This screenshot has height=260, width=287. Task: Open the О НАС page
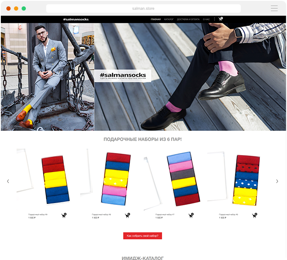(x=206, y=19)
